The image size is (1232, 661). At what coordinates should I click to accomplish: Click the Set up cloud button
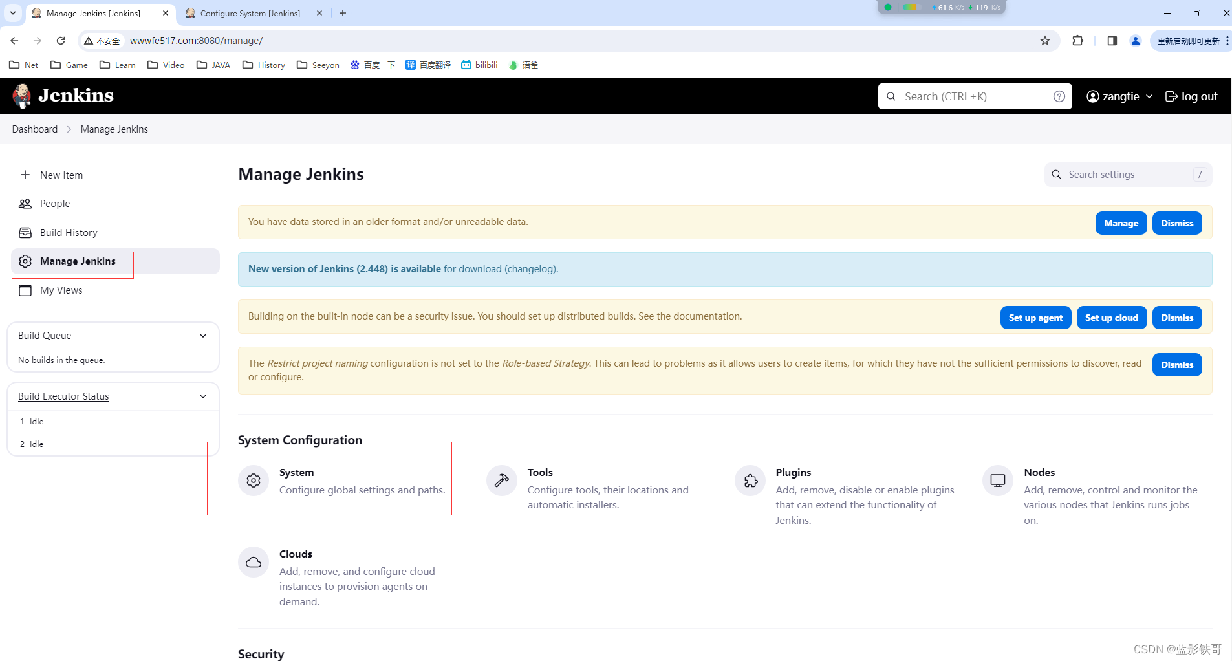click(x=1112, y=318)
